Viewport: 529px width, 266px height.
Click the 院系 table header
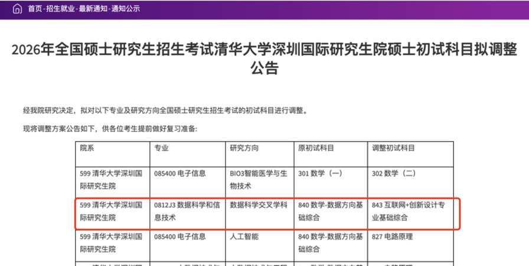112,154
